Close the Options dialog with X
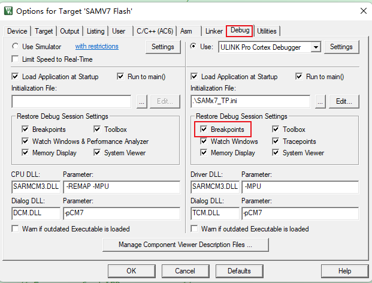This screenshot has height=283, width=372. (363, 11)
